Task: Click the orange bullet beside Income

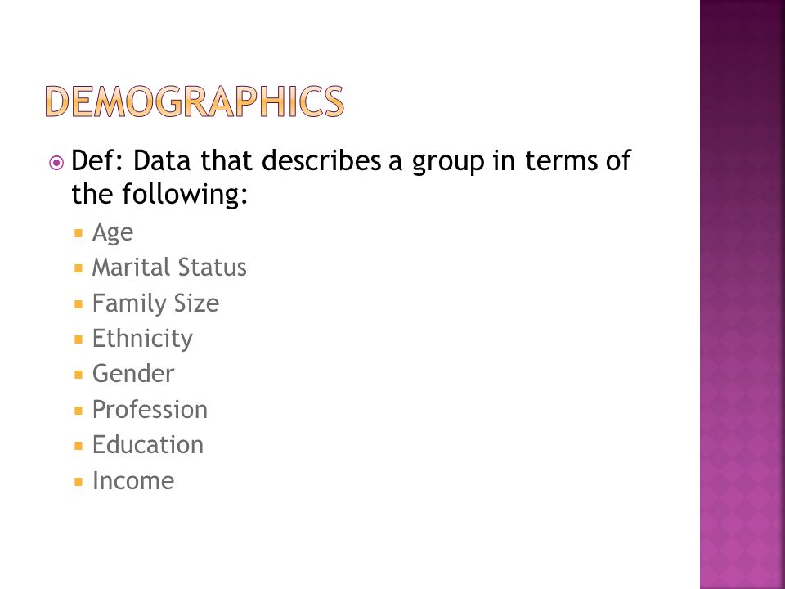Action: coord(78,481)
